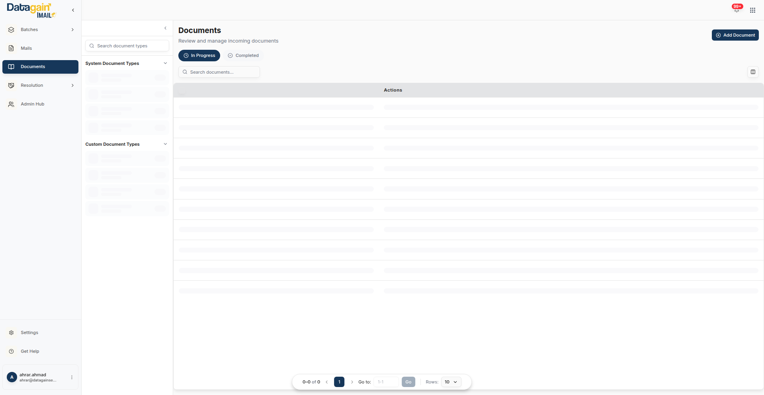
Task: Open Settings from the sidebar
Action: 29,332
